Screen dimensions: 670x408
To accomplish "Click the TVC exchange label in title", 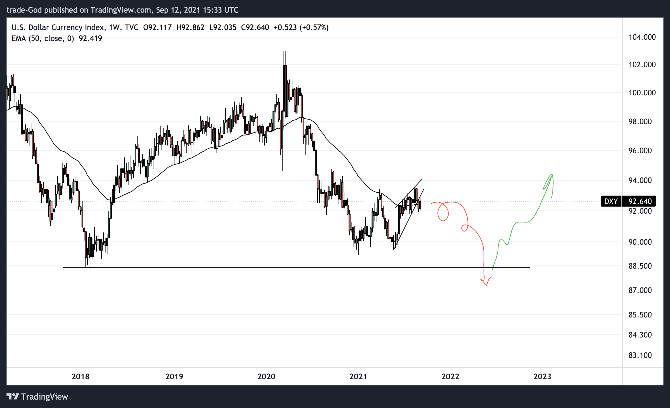I will click(131, 27).
